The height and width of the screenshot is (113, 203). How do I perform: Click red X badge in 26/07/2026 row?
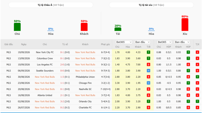tap(197, 108)
